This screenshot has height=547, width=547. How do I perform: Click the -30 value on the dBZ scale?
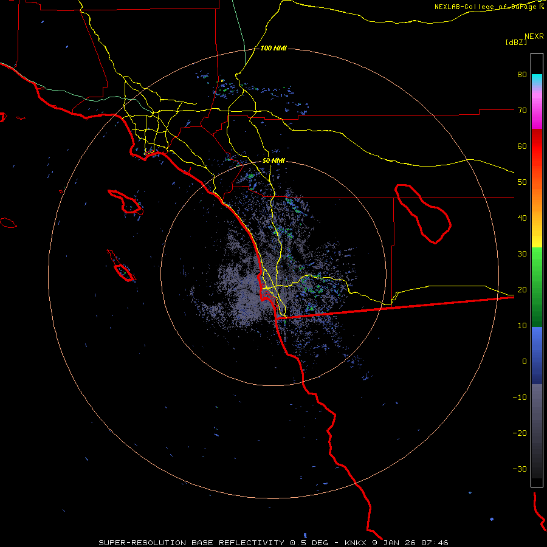tap(520, 469)
